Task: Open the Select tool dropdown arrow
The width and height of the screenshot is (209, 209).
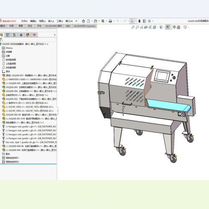Action: coord(135,21)
